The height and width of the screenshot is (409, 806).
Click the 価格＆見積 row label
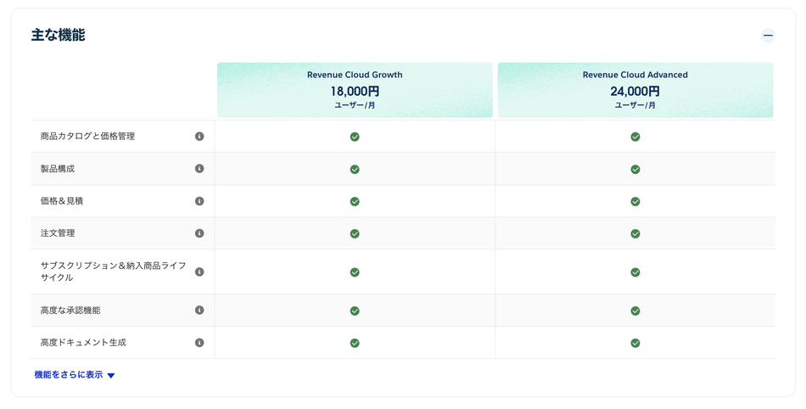coord(62,201)
